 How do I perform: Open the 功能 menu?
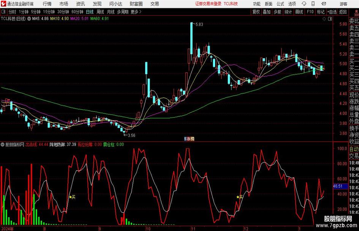click(257, 4)
